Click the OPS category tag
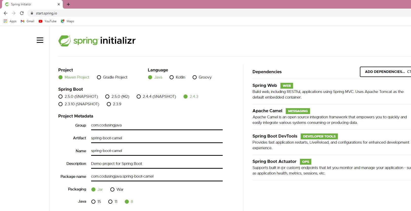This screenshot has height=211, width=411. coord(305,162)
